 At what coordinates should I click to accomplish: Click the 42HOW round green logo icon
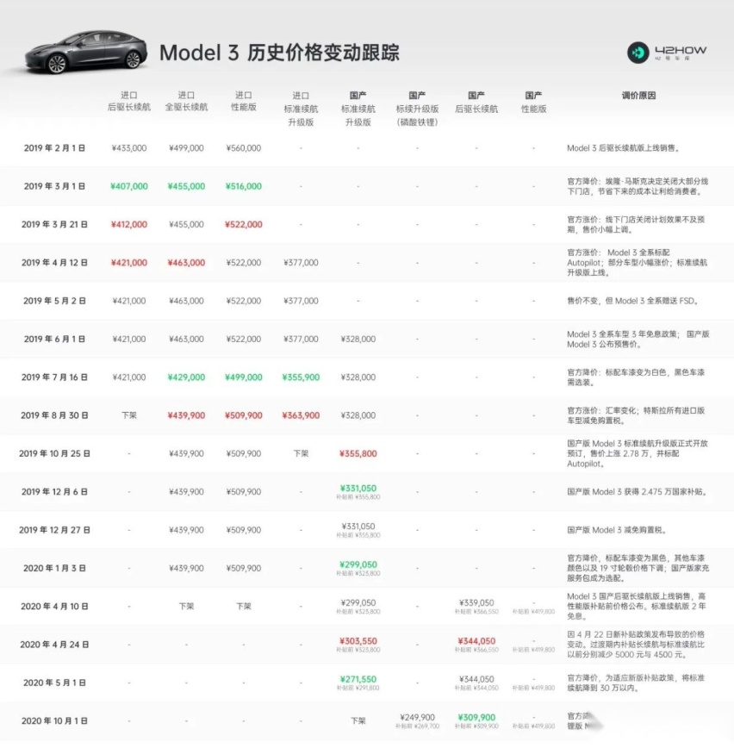[638, 53]
